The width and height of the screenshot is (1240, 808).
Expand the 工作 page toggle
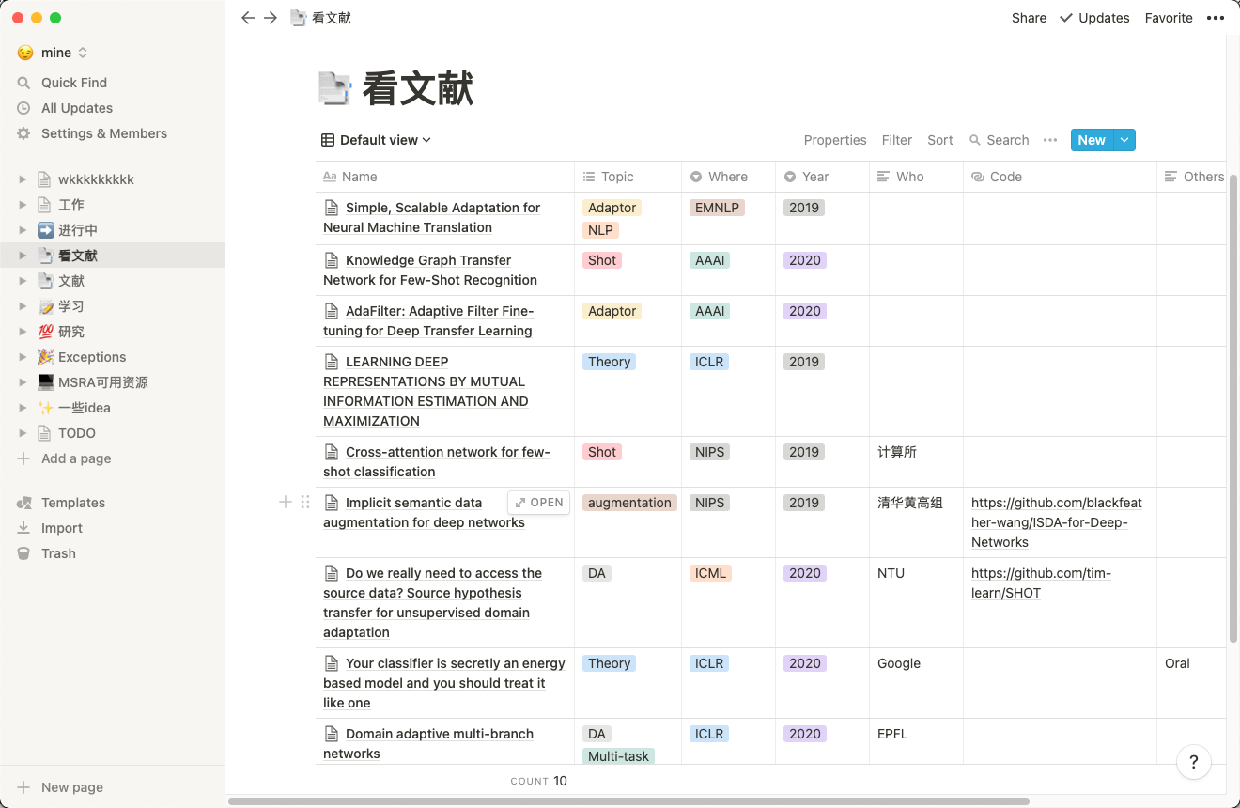[x=23, y=205]
